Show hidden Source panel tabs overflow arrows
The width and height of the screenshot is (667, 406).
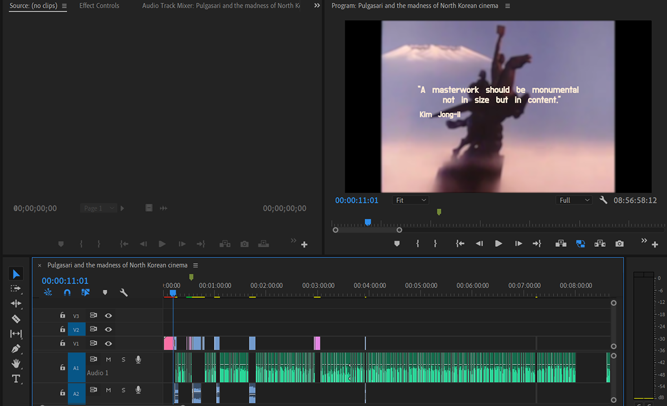pos(317,6)
